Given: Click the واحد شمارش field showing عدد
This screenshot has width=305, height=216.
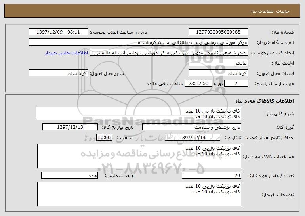Looking at the screenshot, I should 69,175.
